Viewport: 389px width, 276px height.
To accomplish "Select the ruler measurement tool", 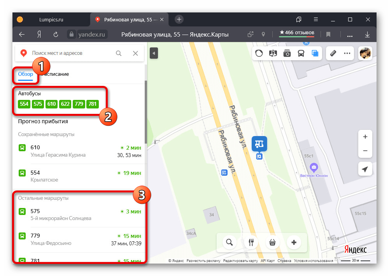I will click(x=333, y=53).
